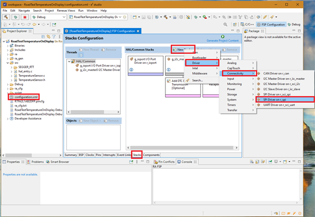
Task: Switch to the Components tab
Action: tap(151, 155)
